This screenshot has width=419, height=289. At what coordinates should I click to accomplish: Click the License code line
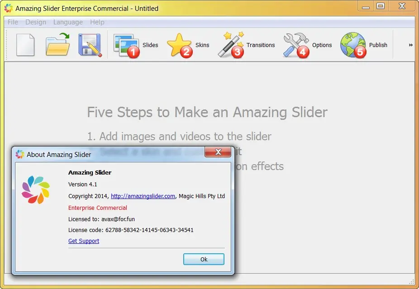(131, 230)
